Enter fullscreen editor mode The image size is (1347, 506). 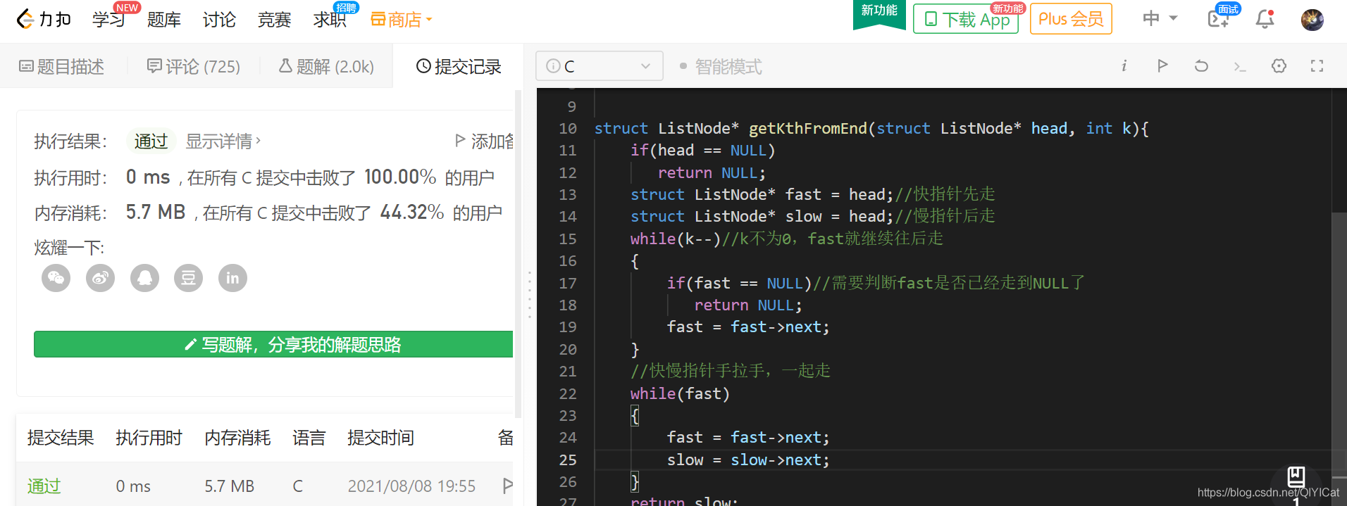pos(1317,66)
